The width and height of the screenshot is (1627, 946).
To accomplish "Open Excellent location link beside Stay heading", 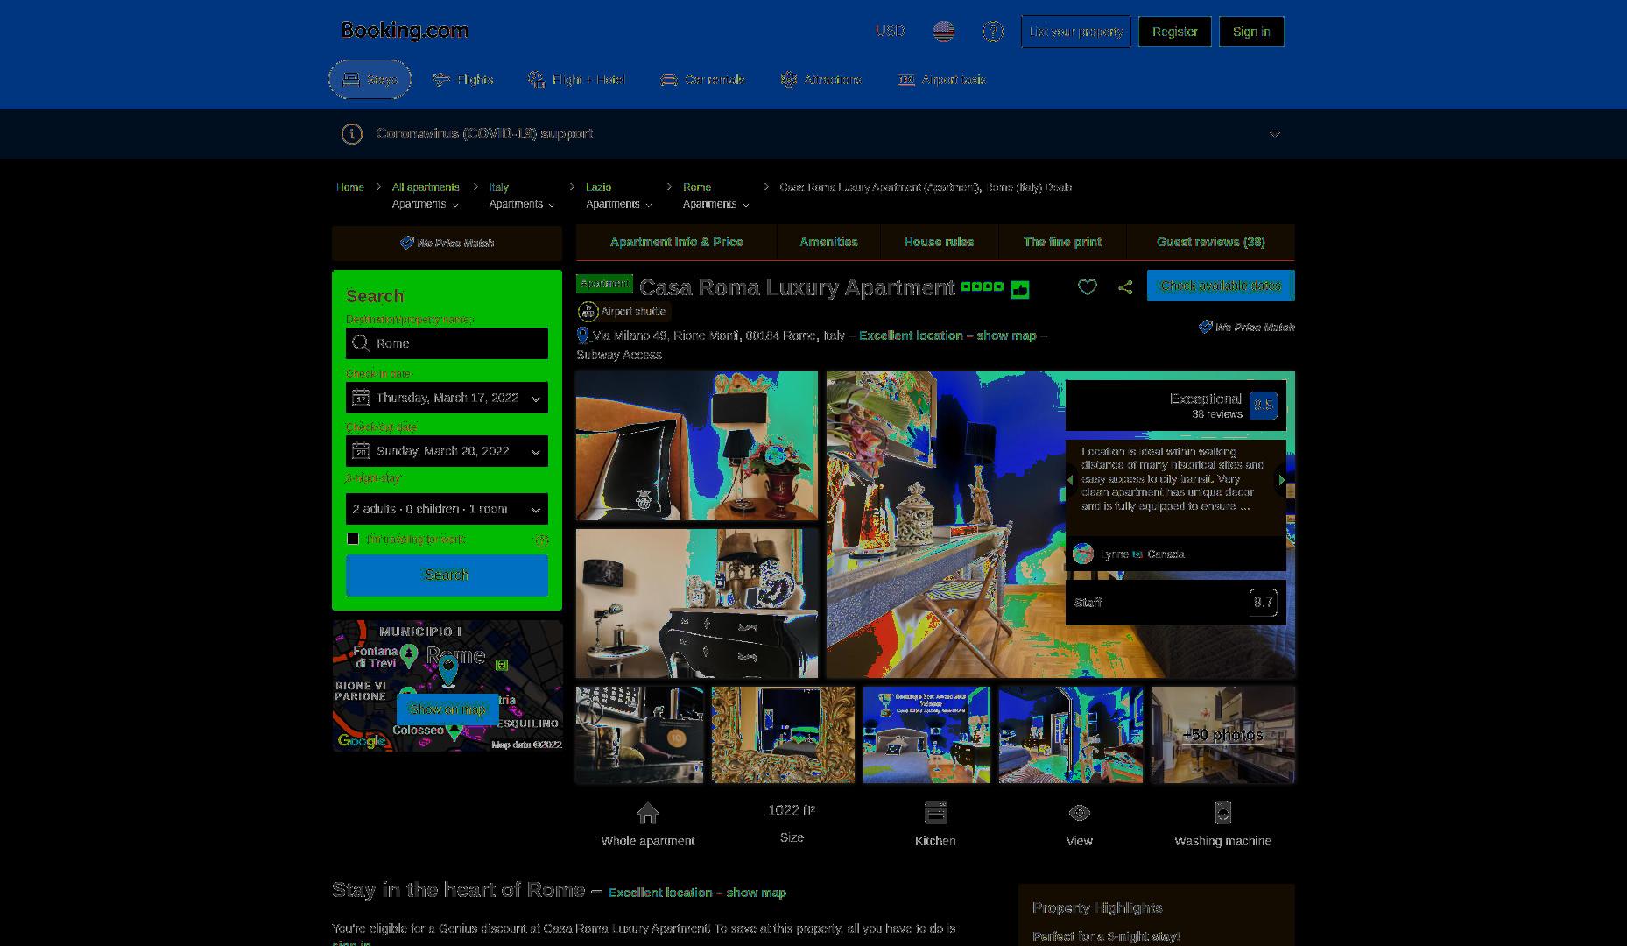I will [x=697, y=893].
